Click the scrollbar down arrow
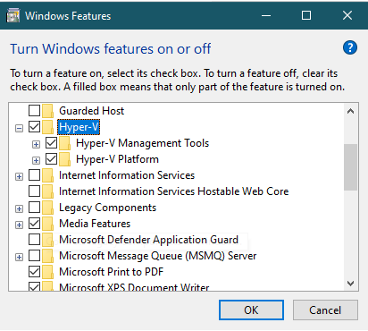The width and height of the screenshot is (368, 331). 351,284
